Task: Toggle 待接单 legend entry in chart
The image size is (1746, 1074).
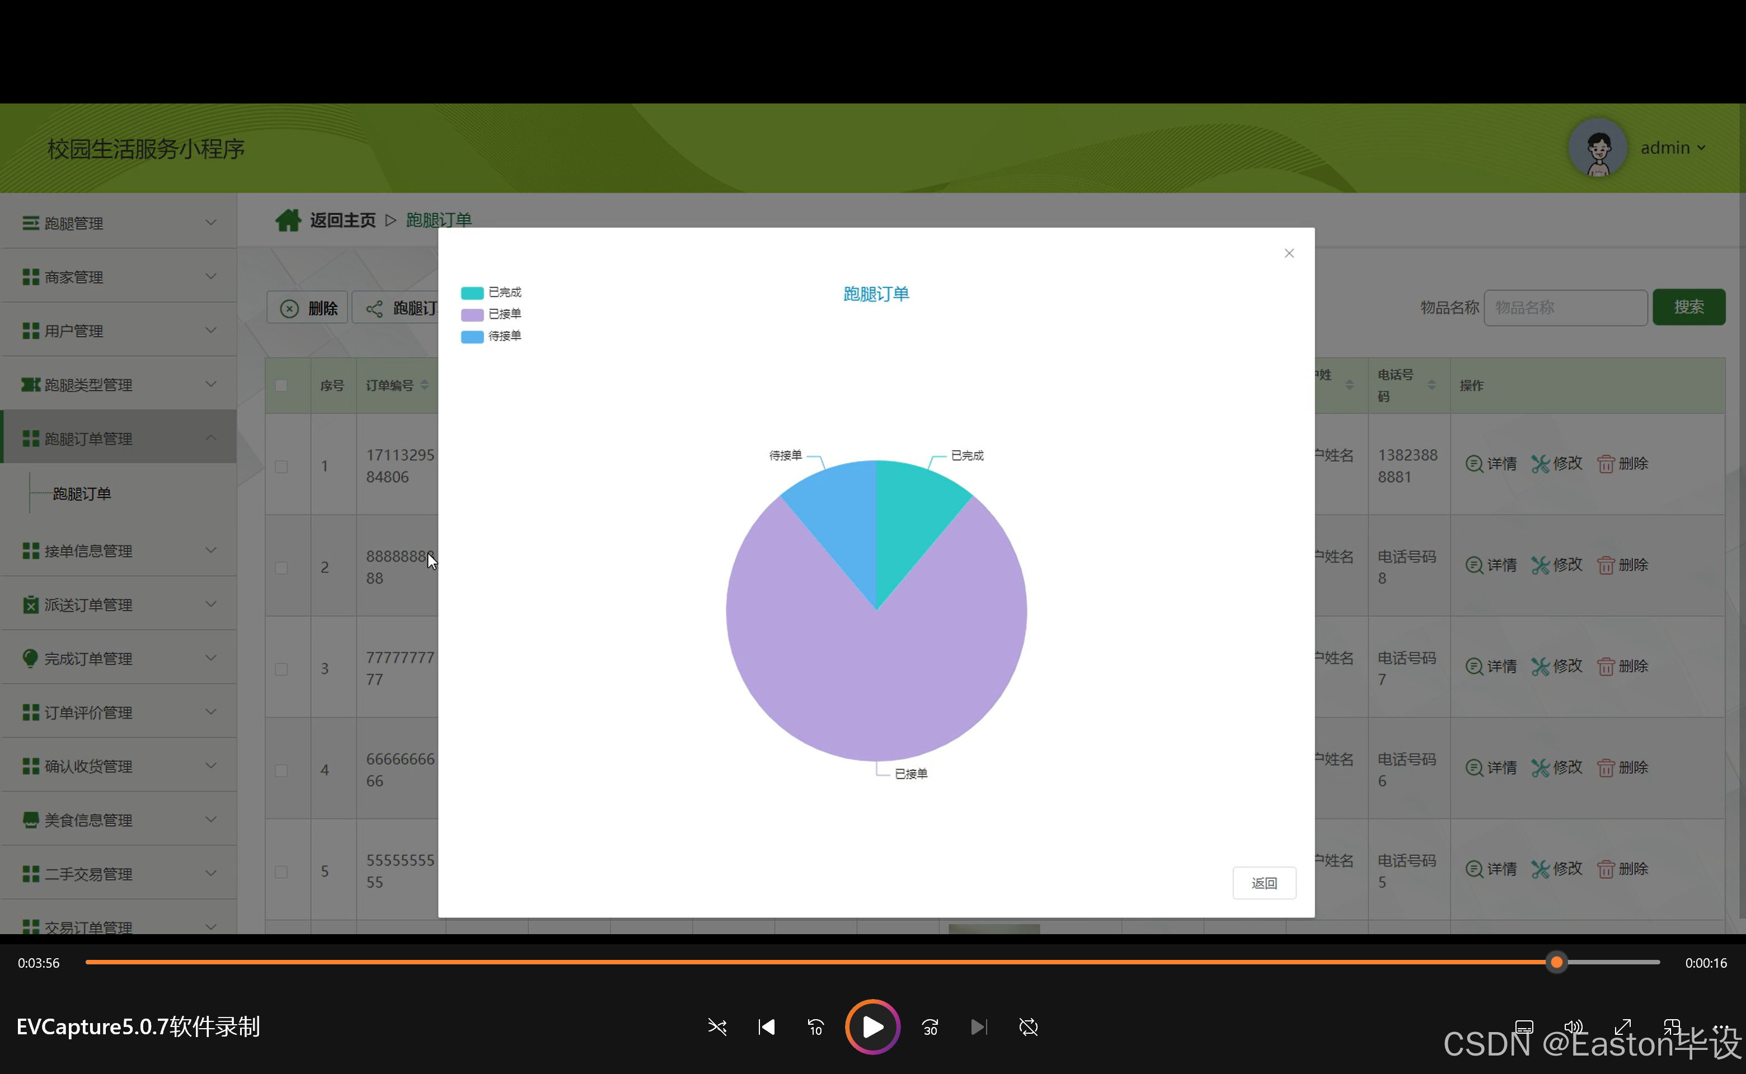Action: click(x=491, y=336)
